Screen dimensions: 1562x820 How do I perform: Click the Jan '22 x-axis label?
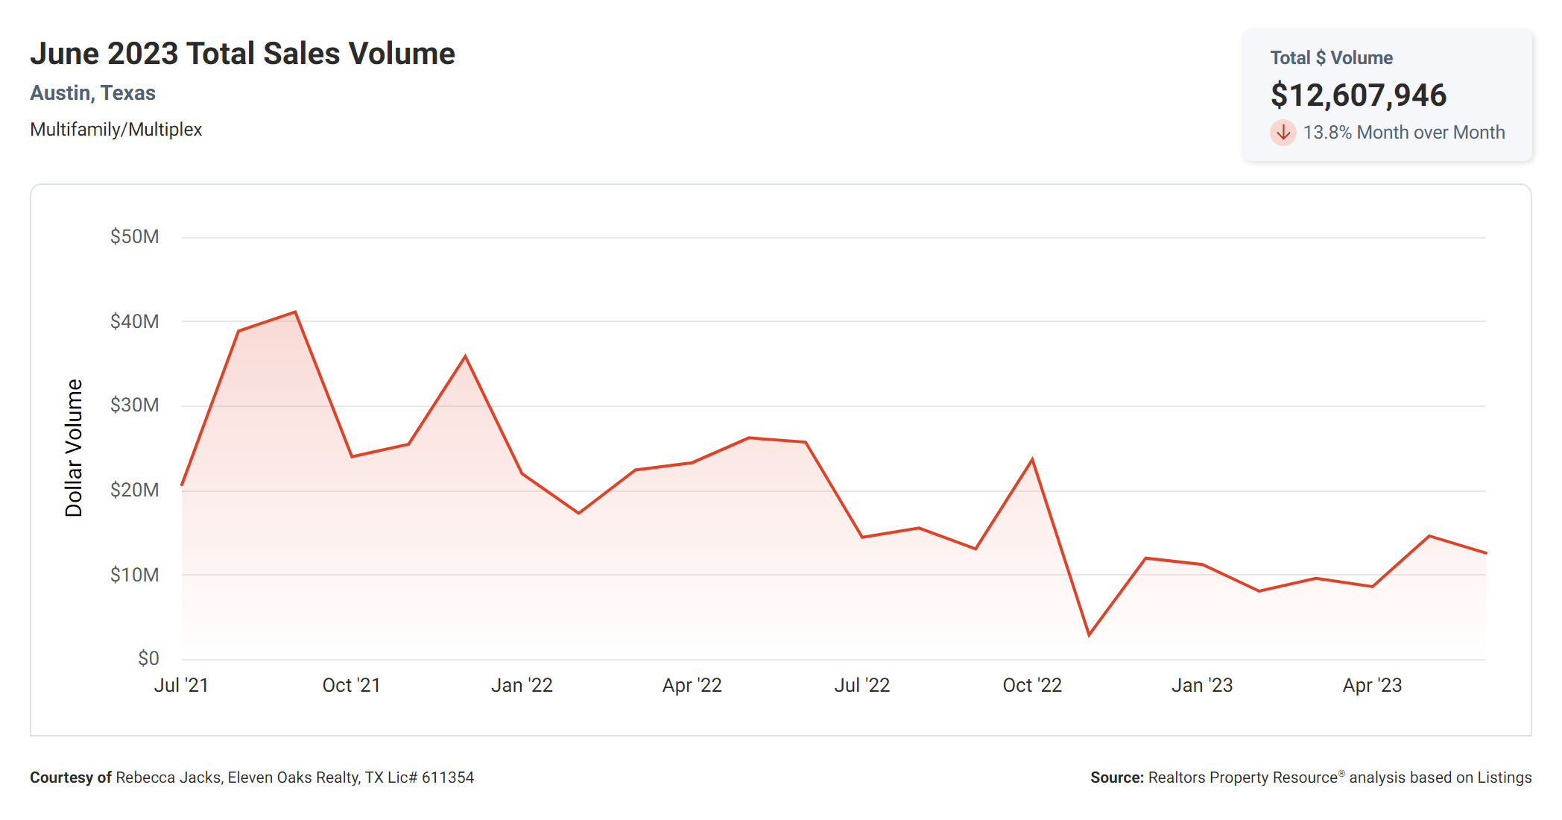click(522, 685)
